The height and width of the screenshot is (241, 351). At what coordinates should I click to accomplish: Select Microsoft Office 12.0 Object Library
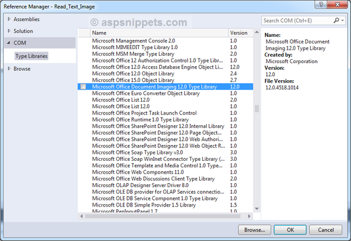(x=165, y=74)
